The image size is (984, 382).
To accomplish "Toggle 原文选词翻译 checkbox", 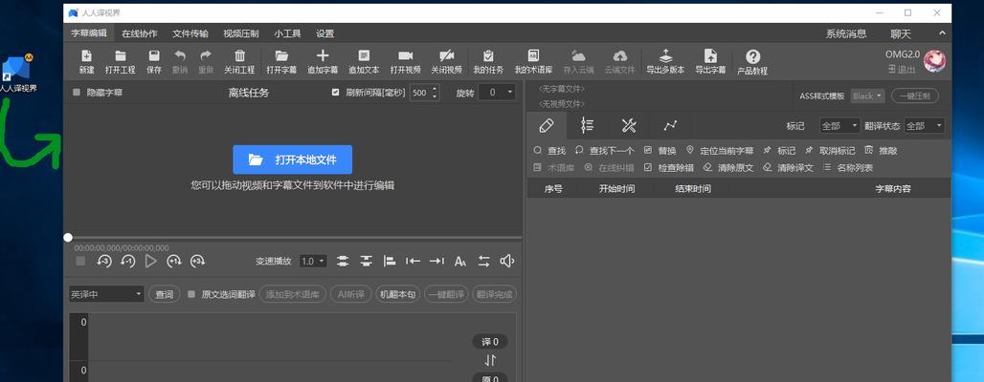I will pos(192,294).
